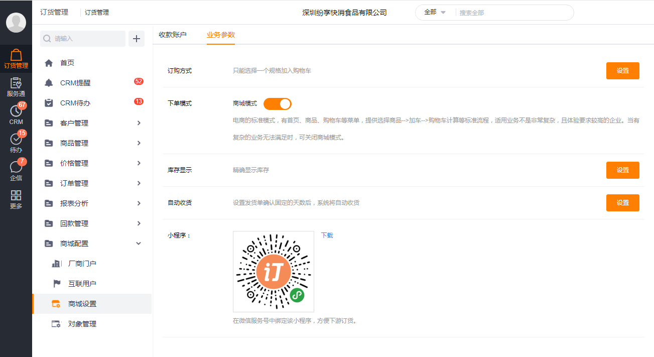This screenshot has height=357, width=654.
Task: Open the 全部 search scope dropdown
Action: point(435,13)
